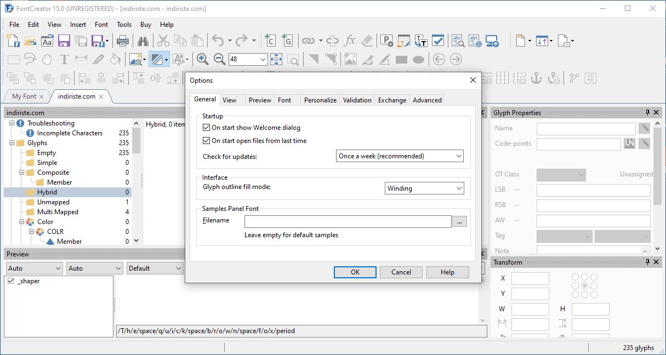This screenshot has width=666, height=355.
Task: Open the Insert menu
Action: point(78,25)
